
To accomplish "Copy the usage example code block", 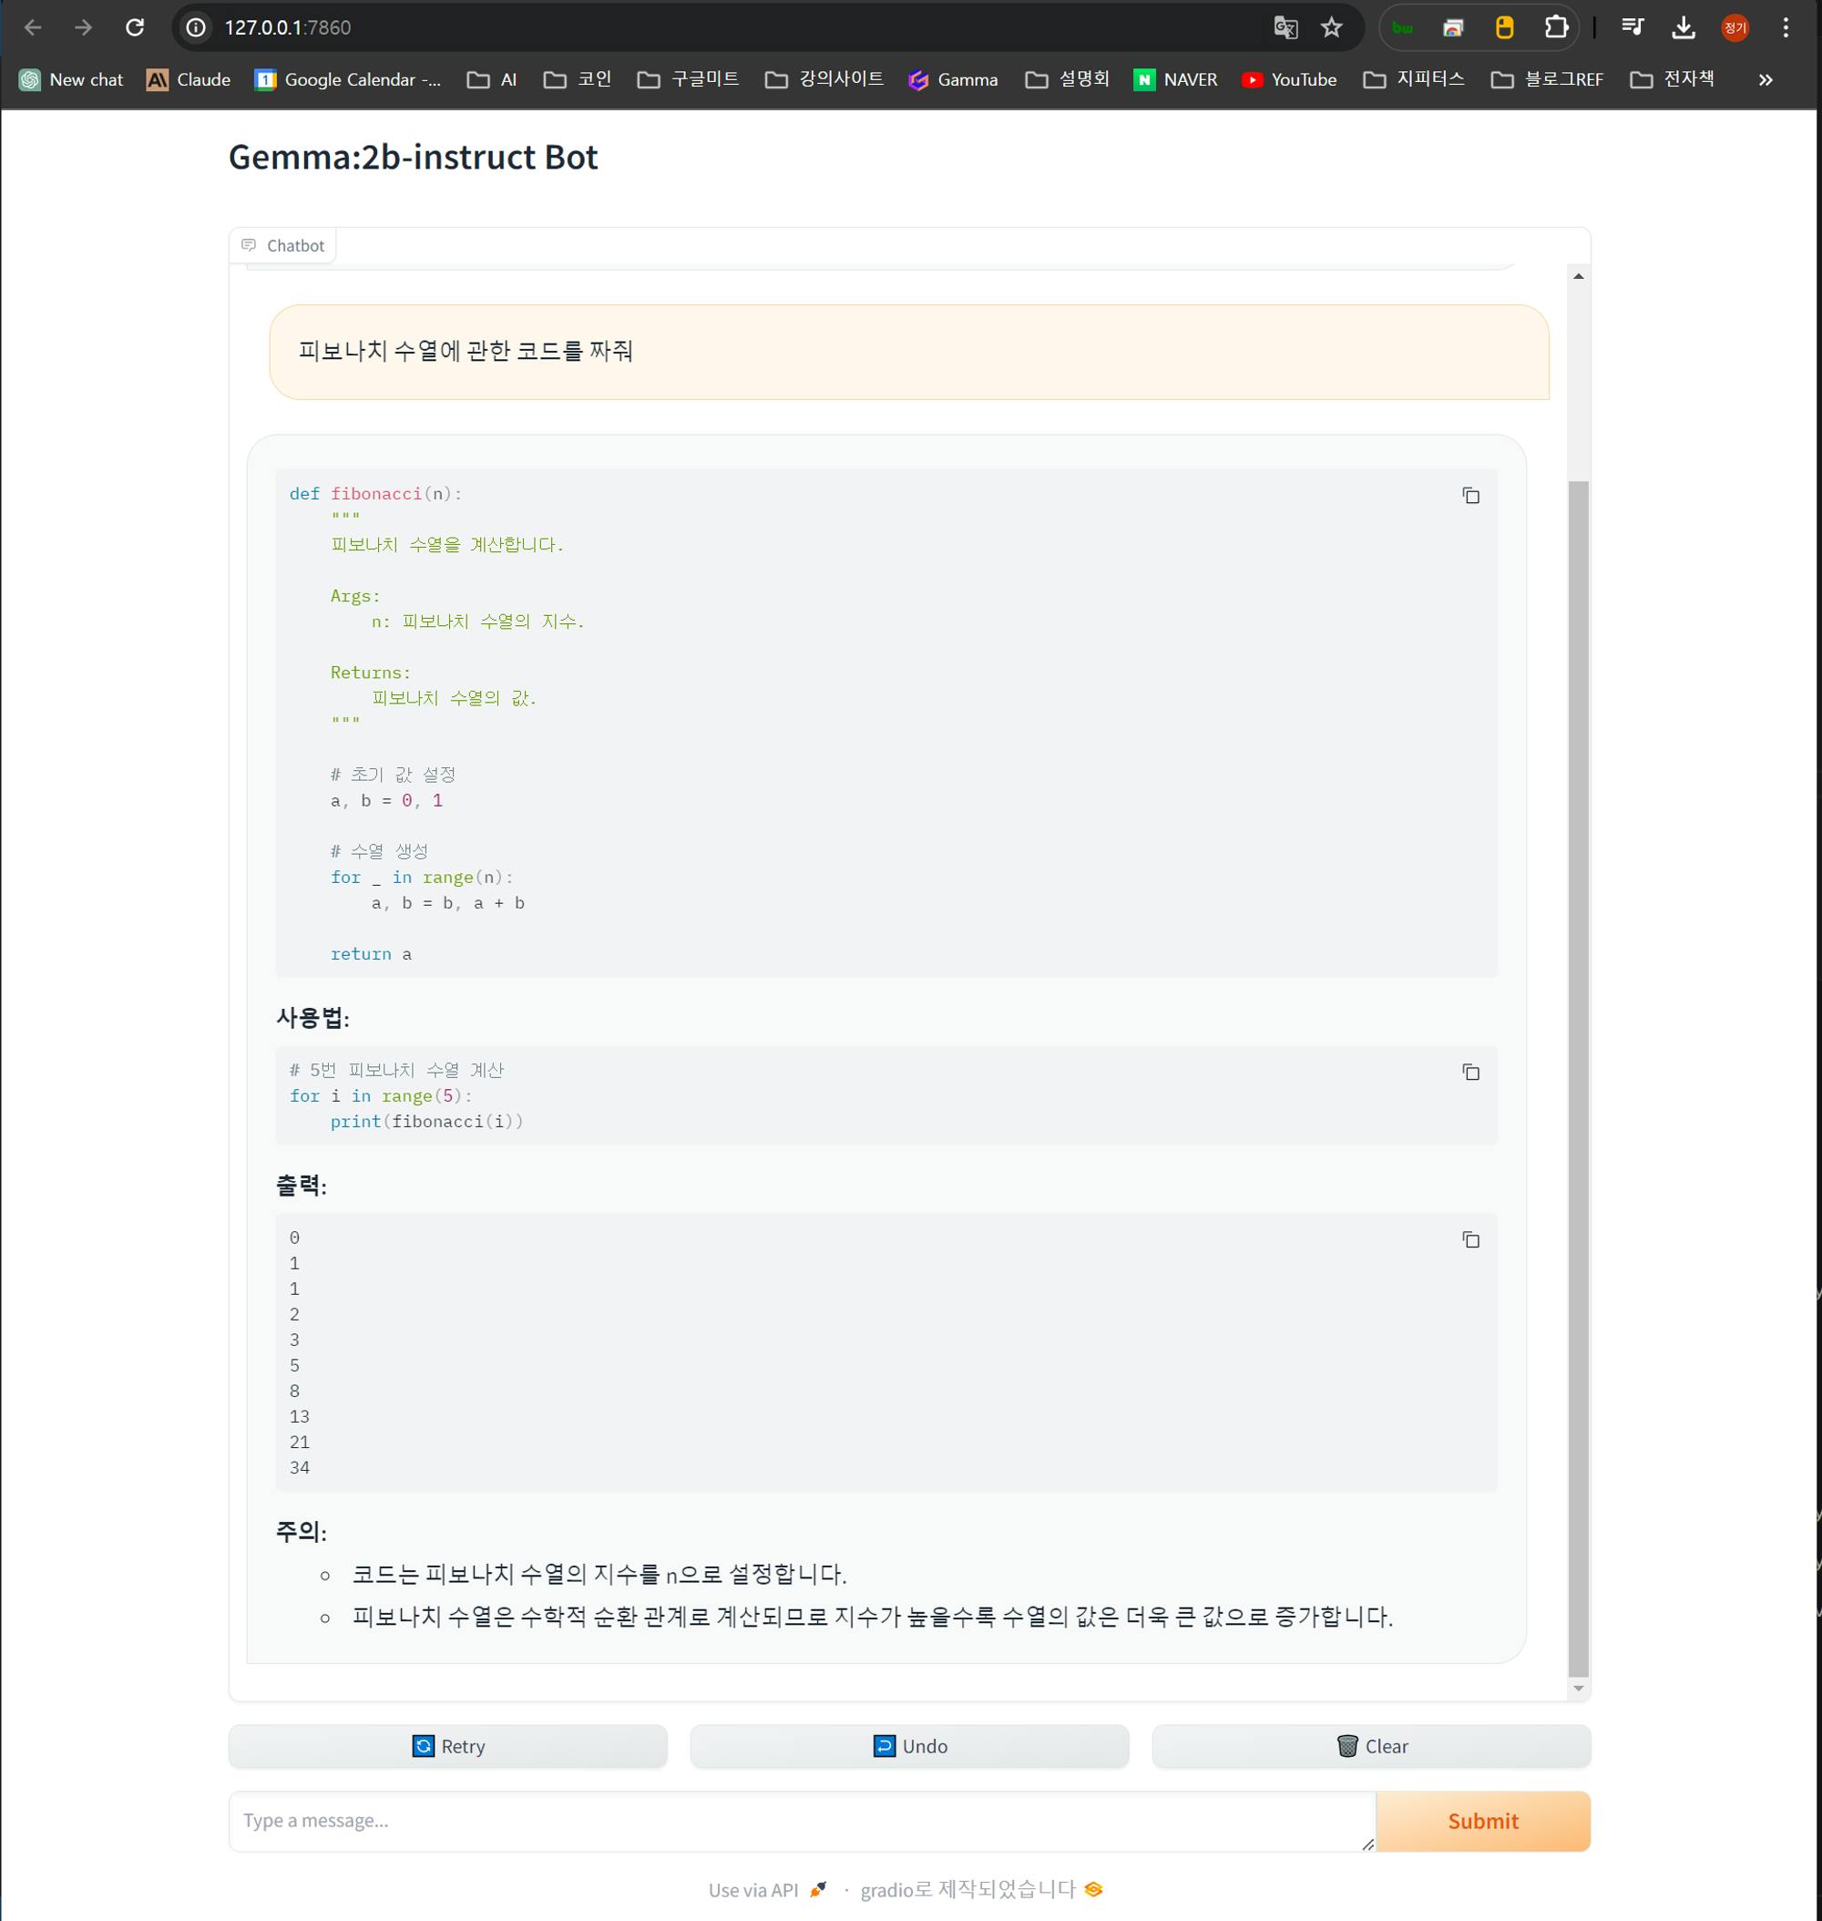I will coord(1470,1072).
